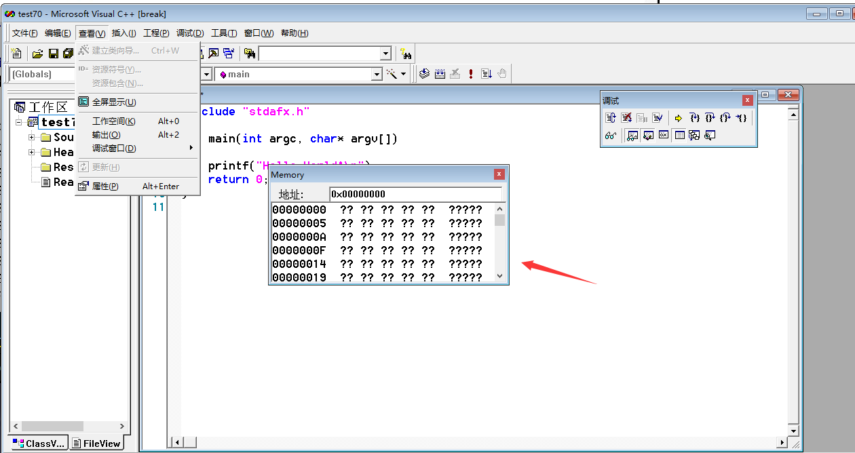
Task: Close the Memory window
Action: (499, 175)
